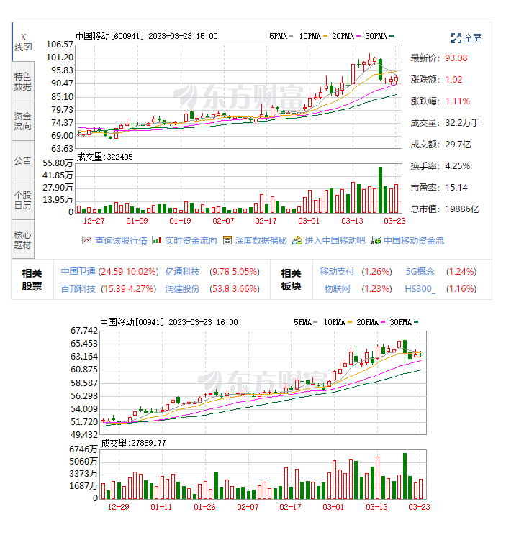Click the 30PMA legend swatch in bottom chart
The image size is (506, 540).
(416, 322)
